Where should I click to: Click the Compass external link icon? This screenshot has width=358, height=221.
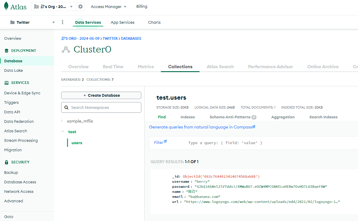254,127
